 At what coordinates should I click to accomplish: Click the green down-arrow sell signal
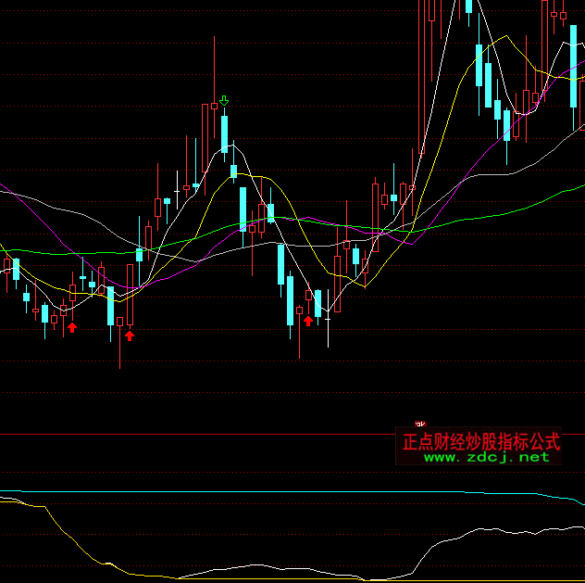223,100
